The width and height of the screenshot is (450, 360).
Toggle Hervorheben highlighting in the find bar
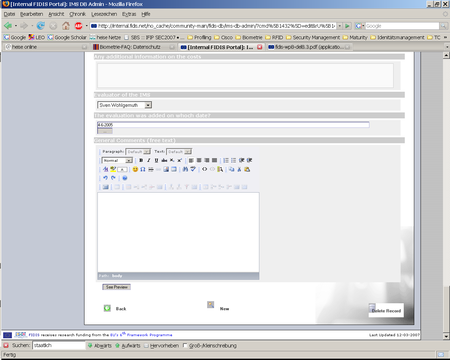coord(161,346)
